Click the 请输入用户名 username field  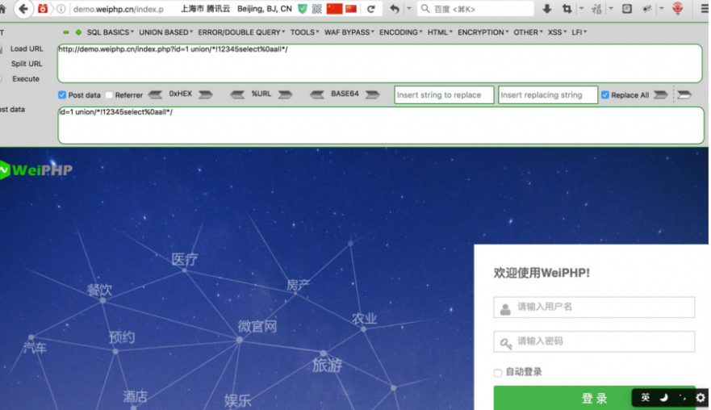594,307
